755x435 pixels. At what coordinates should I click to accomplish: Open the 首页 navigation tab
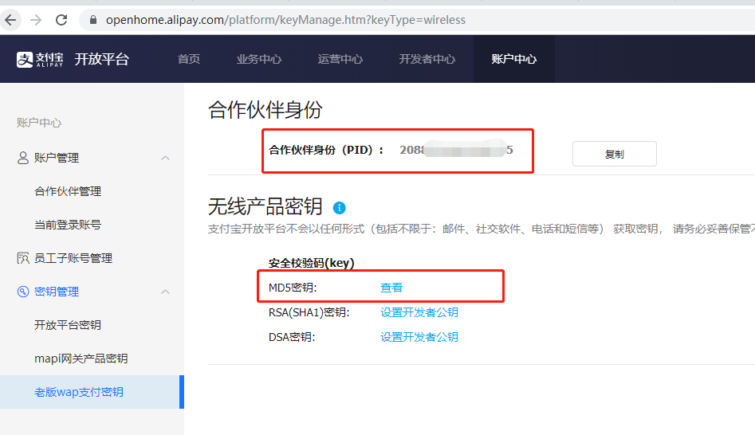pos(189,59)
